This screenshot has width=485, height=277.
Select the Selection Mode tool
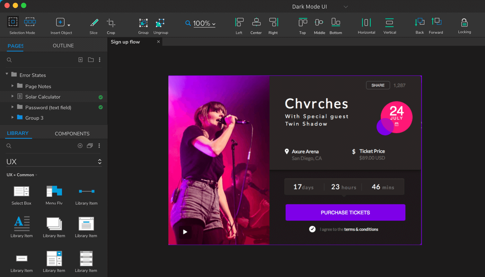pos(13,21)
